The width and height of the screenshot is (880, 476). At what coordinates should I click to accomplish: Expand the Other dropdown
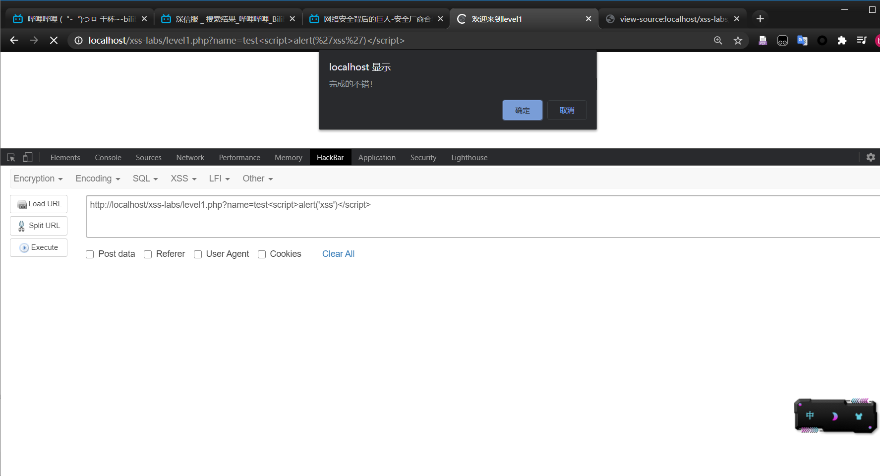coord(258,178)
